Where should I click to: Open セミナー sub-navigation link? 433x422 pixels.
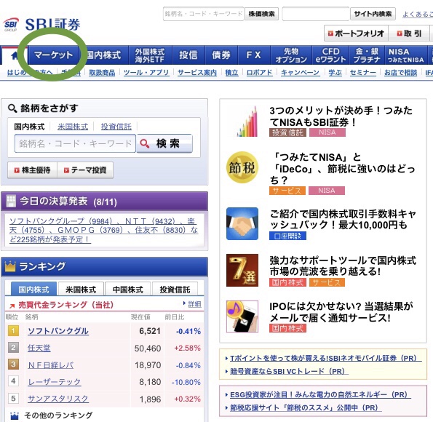point(363,73)
